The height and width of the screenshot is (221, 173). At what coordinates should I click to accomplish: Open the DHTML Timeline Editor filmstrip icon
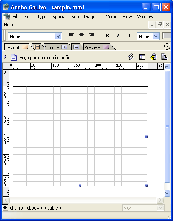tap(142, 57)
